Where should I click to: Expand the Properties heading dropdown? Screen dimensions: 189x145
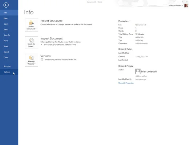(x=124, y=21)
